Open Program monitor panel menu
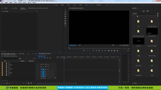This screenshot has height=90, width=161. (84, 8)
